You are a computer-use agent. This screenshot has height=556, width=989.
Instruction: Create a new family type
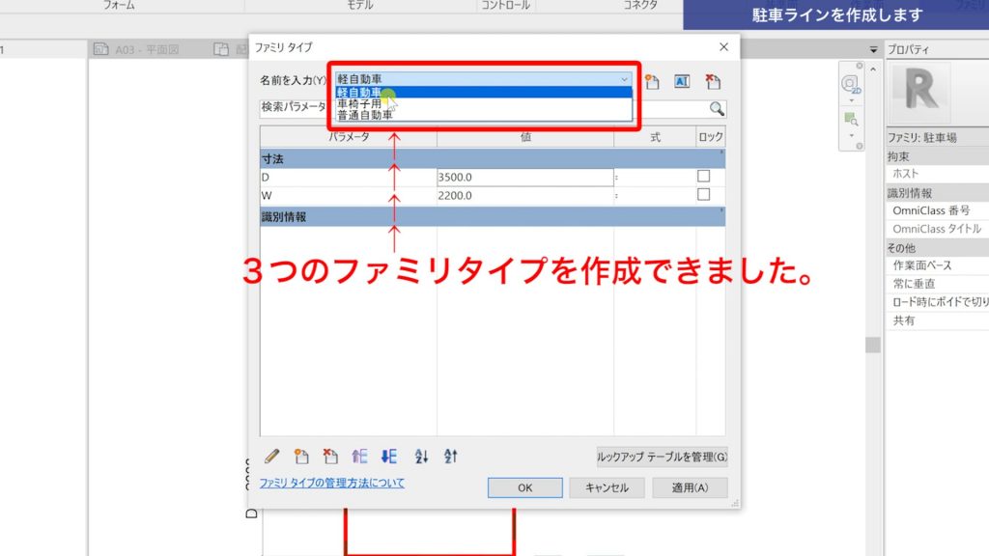tap(653, 81)
